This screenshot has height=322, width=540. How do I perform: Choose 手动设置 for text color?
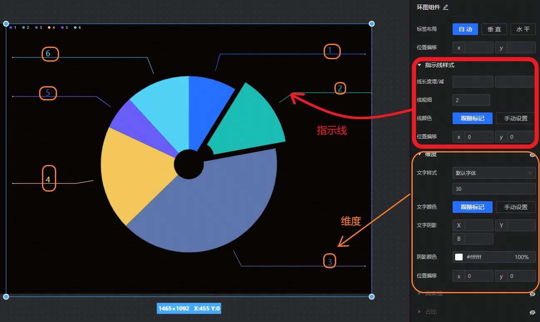515,207
